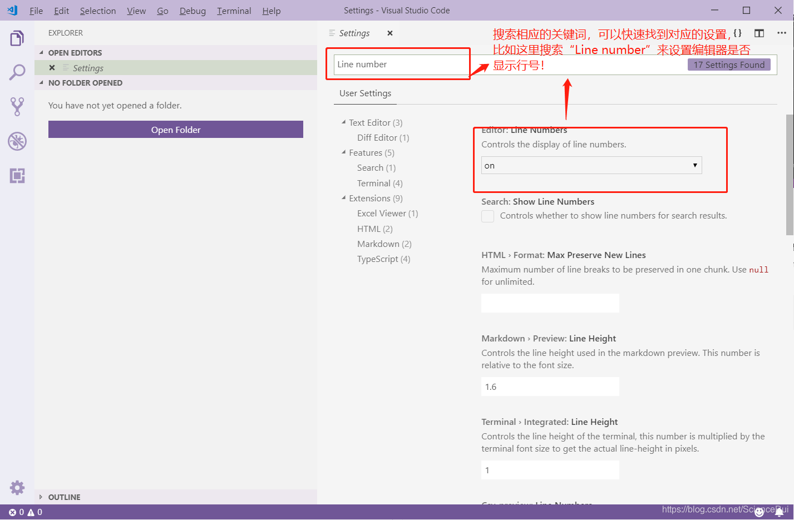The height and width of the screenshot is (520, 794).
Task: Open the Debug view icon
Action: click(17, 141)
